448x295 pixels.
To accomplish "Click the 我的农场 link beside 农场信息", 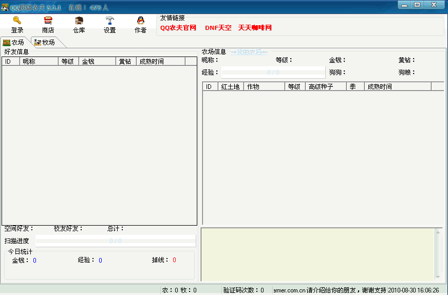I will [x=249, y=52].
